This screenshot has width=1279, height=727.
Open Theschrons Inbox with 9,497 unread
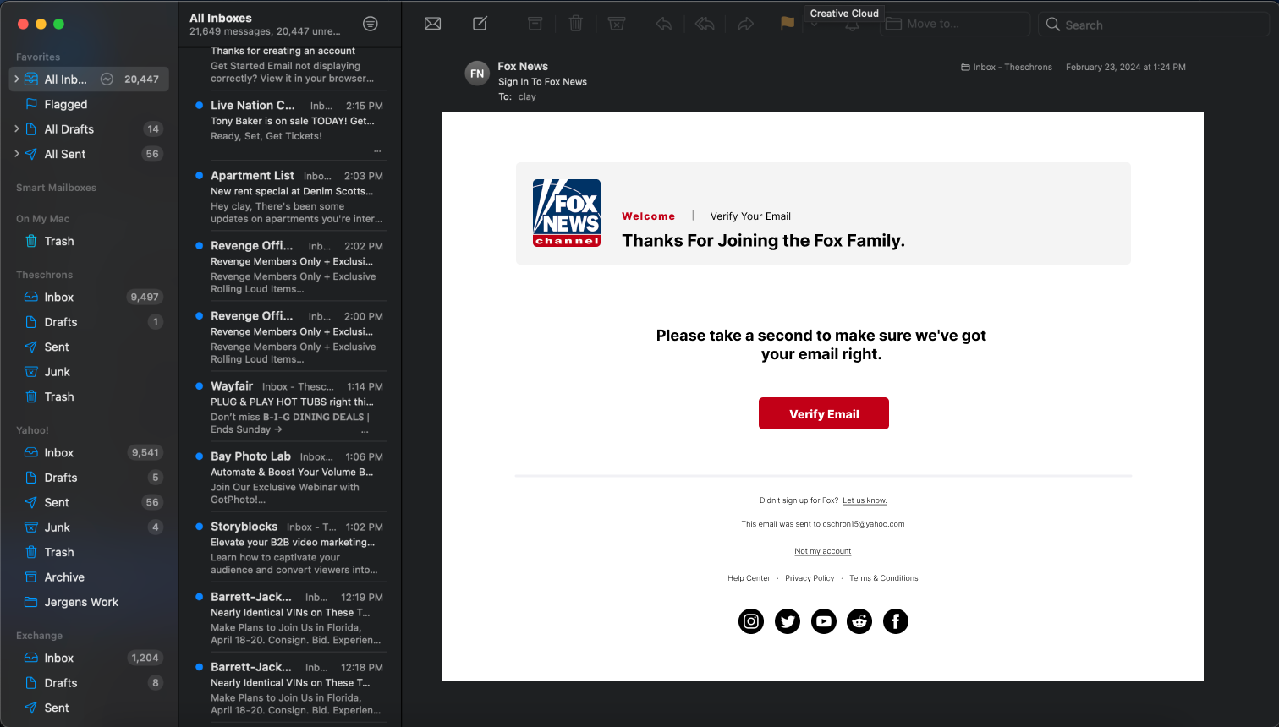89,297
